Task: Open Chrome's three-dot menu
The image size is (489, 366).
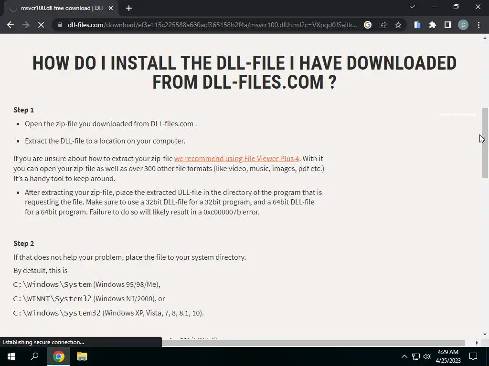Action: (x=478, y=25)
